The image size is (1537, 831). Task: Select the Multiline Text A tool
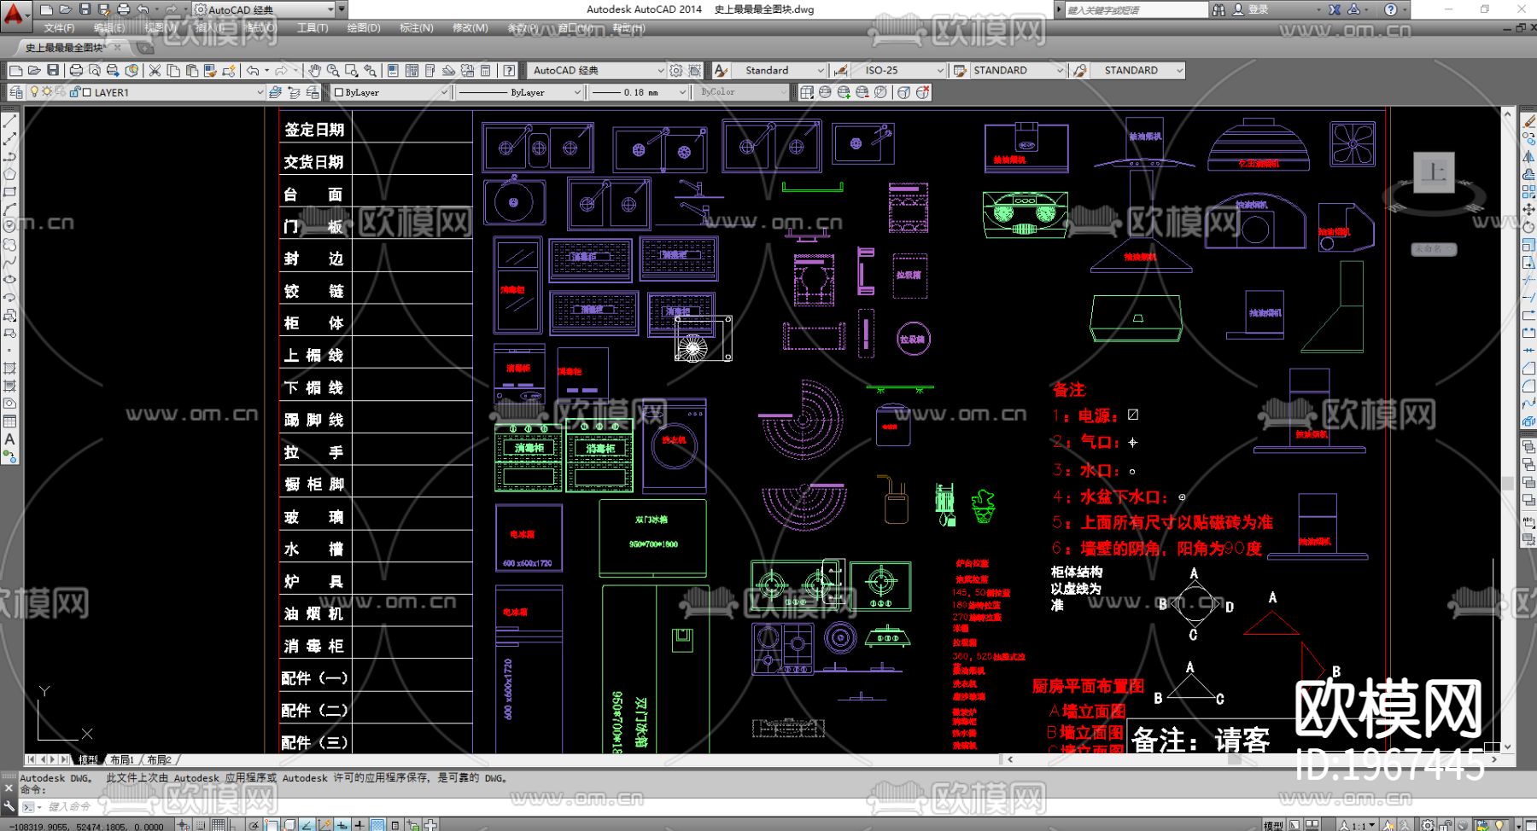click(9, 439)
